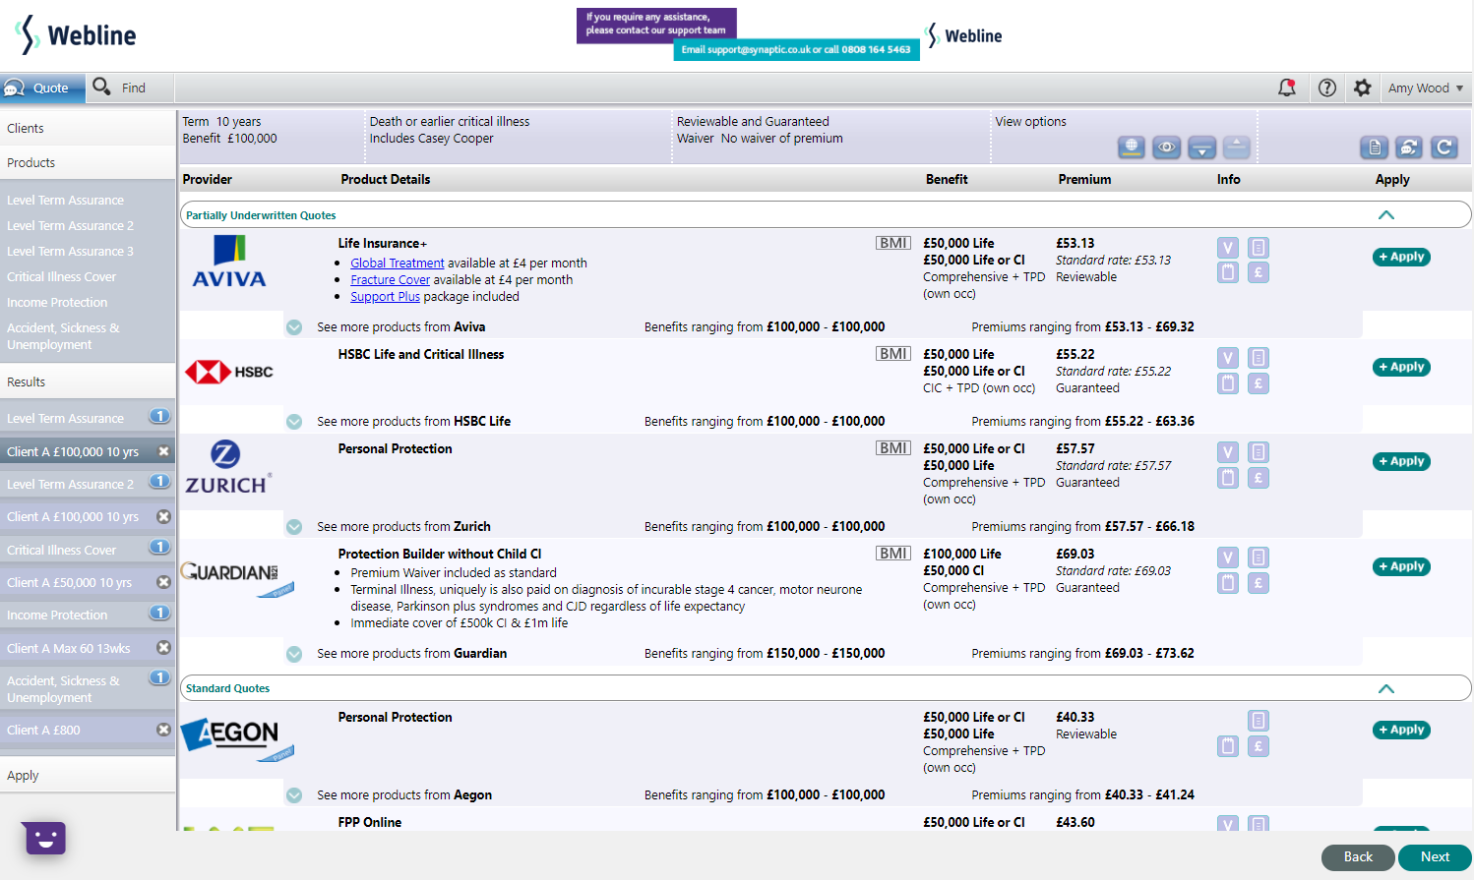The image size is (1474, 880).
Task: Open the notepad icon in Aviva row
Action: pyautogui.click(x=1227, y=272)
